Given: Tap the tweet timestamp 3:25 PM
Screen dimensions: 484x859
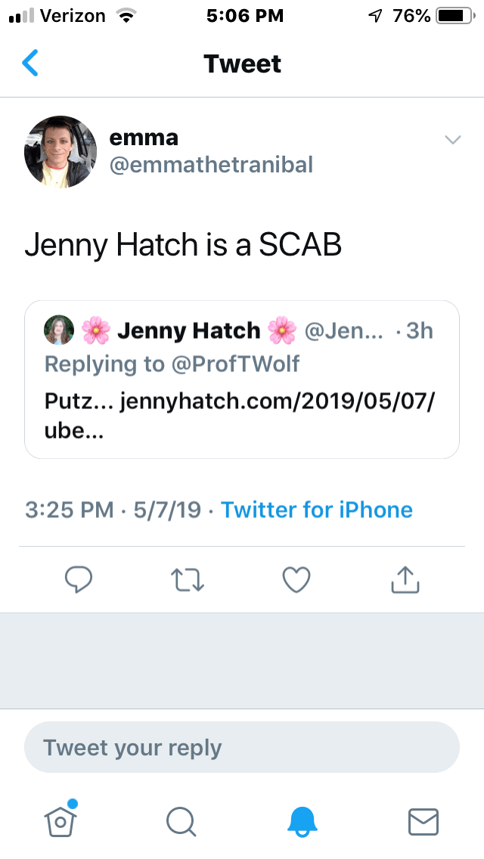Looking at the screenshot, I should [x=70, y=510].
